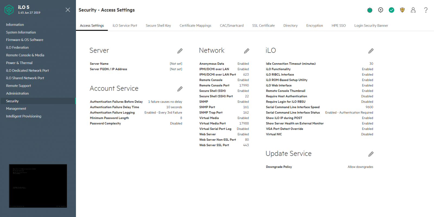Image resolution: width=434 pixels, height=217 pixels.
Task: Click Require Host Authentication label
Action: [x=286, y=96]
